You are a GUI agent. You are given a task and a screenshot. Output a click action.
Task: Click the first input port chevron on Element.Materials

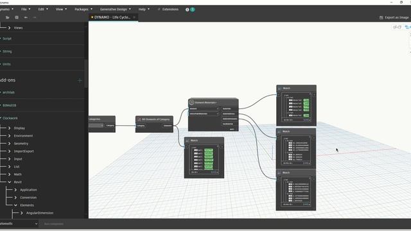click(217, 108)
